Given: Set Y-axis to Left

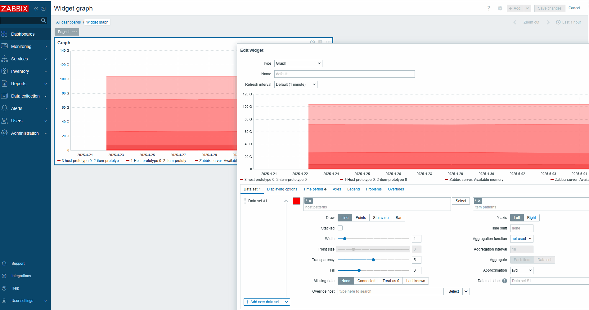Looking at the screenshot, I should click(x=517, y=218).
